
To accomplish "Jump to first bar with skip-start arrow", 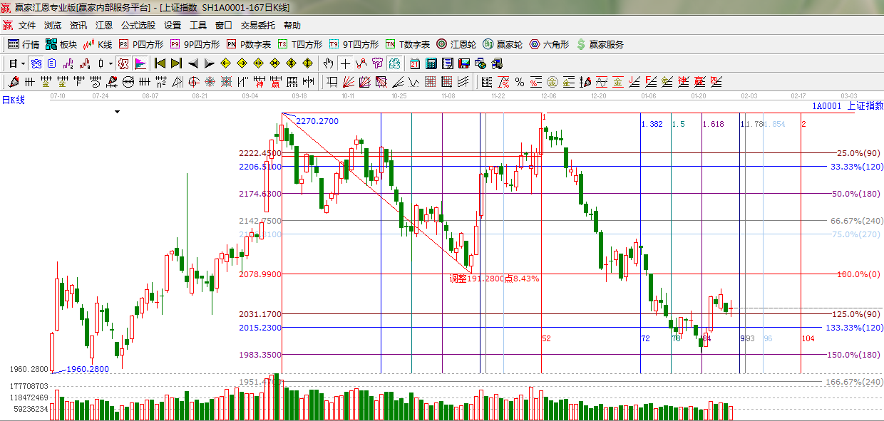I will pyautogui.click(x=160, y=63).
